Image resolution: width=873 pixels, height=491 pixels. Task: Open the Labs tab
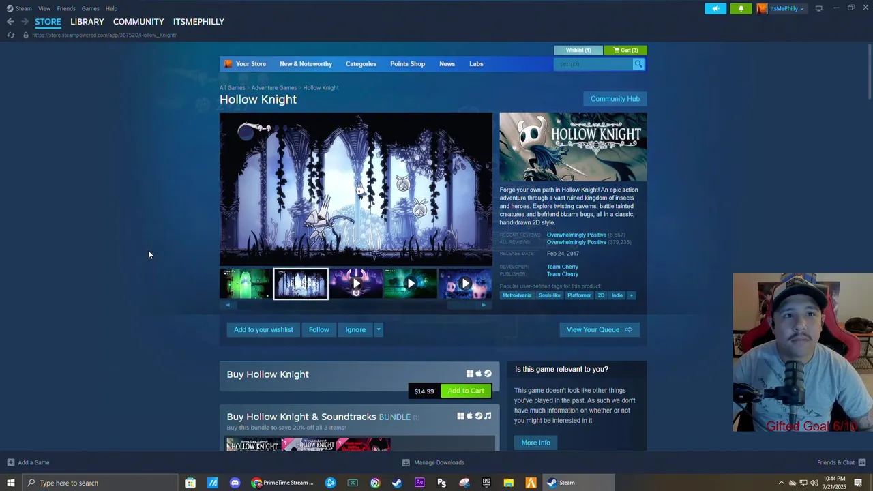tap(476, 64)
